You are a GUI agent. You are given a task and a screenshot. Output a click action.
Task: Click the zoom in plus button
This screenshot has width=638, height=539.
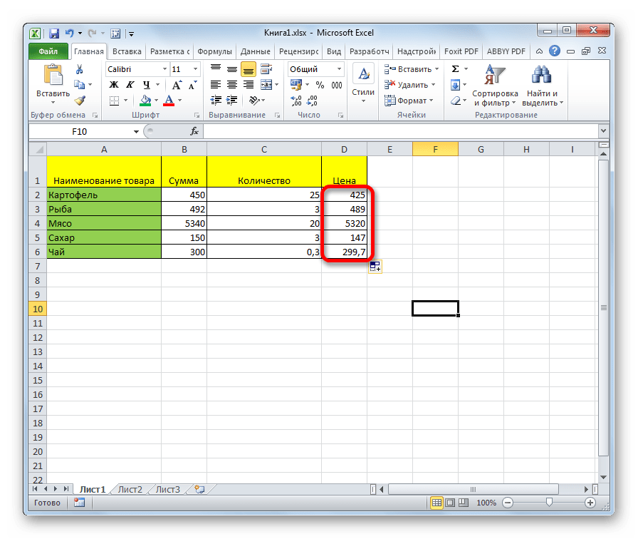(x=590, y=503)
